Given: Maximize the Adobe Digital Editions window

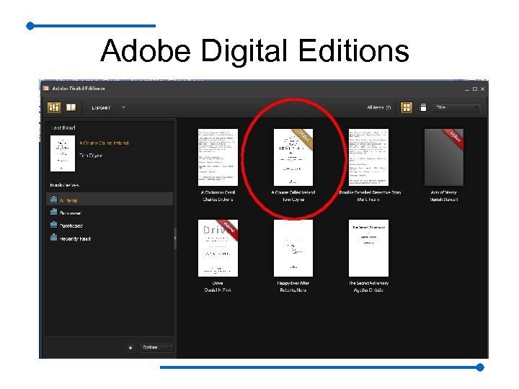Looking at the screenshot, I should coord(475,89).
